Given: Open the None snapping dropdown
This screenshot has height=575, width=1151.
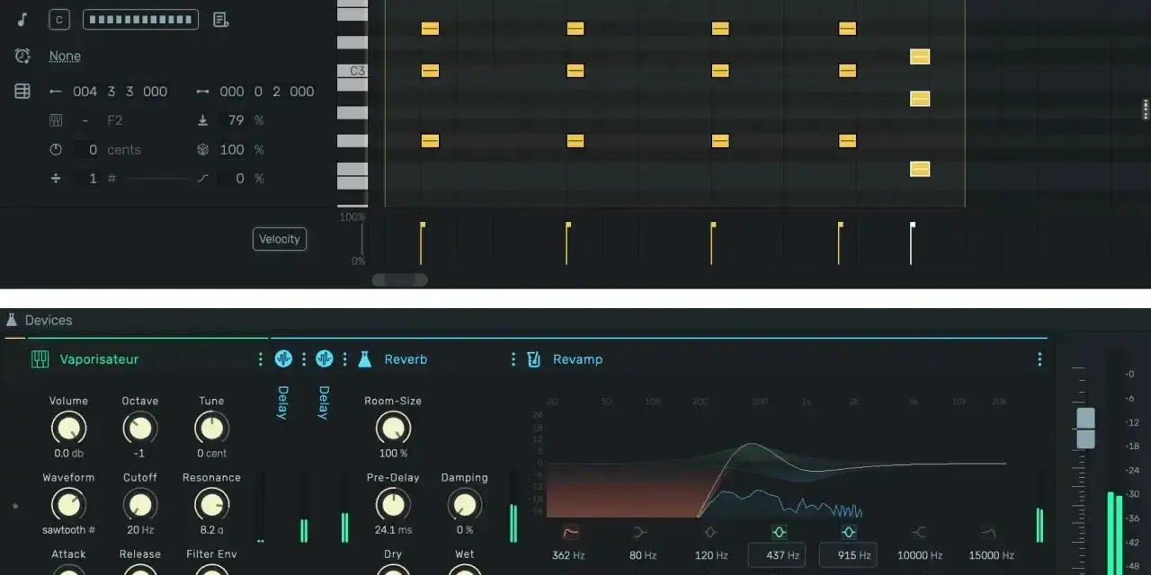Looking at the screenshot, I should coord(65,56).
